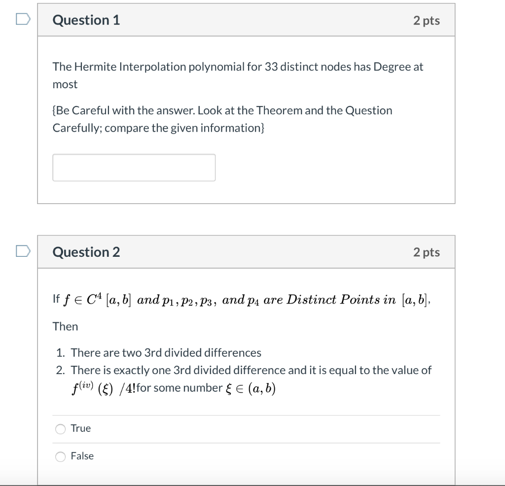The height and width of the screenshot is (486, 505).
Task: Click inside the Question 1 answer box
Action: point(134,167)
